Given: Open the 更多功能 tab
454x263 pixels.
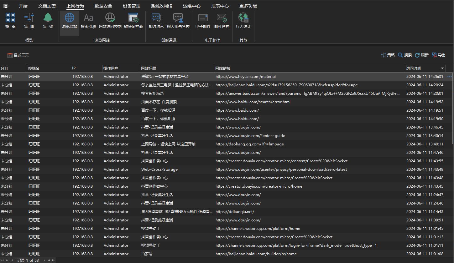Looking at the screenshot, I should click(x=248, y=6).
